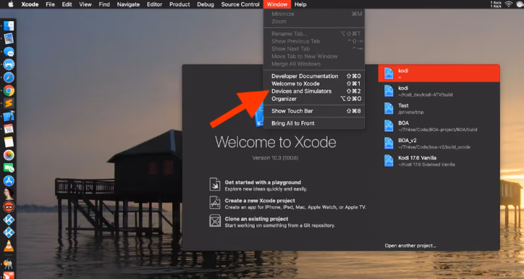Click the Wi-Fi status icon
Viewport: 524px width, 279px height.
tap(508, 5)
